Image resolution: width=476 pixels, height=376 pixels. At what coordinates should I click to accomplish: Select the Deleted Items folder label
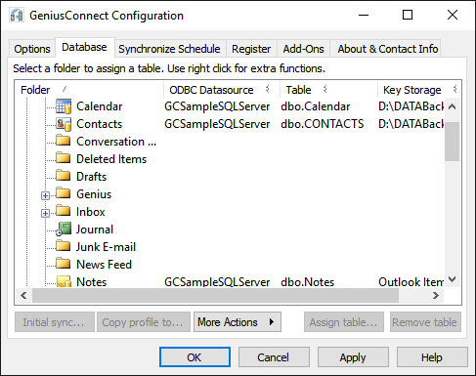tap(111, 159)
